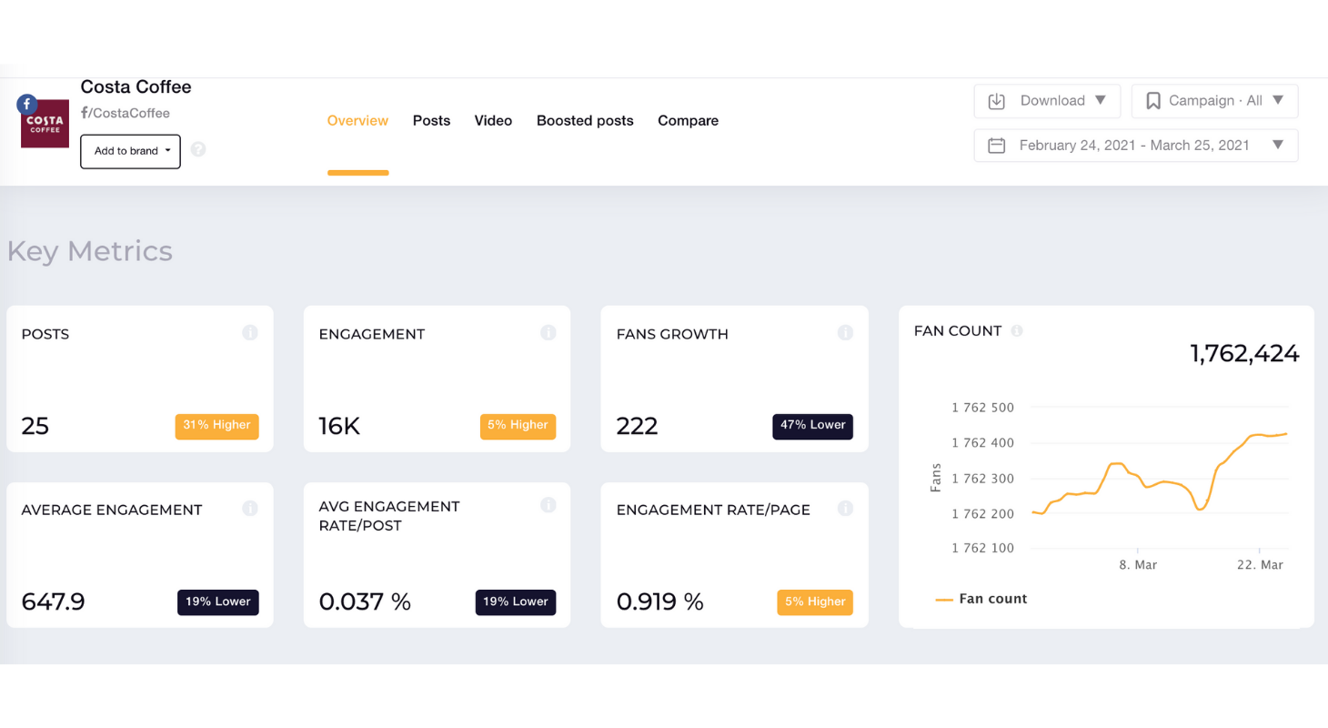The width and height of the screenshot is (1328, 728).
Task: Click the date range dropdown arrow
Action: (1278, 145)
